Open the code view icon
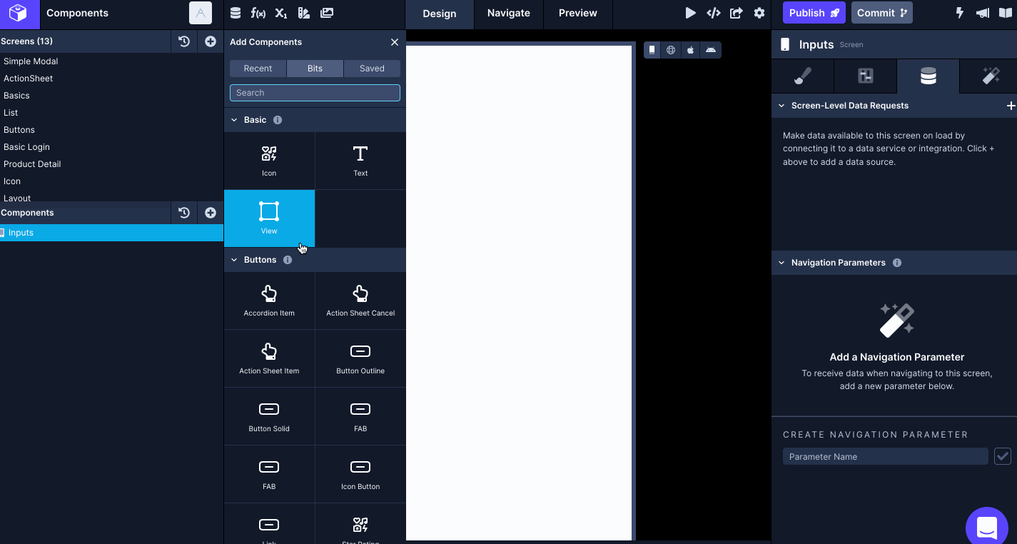Viewport: 1017px width, 544px height. pyautogui.click(x=713, y=13)
